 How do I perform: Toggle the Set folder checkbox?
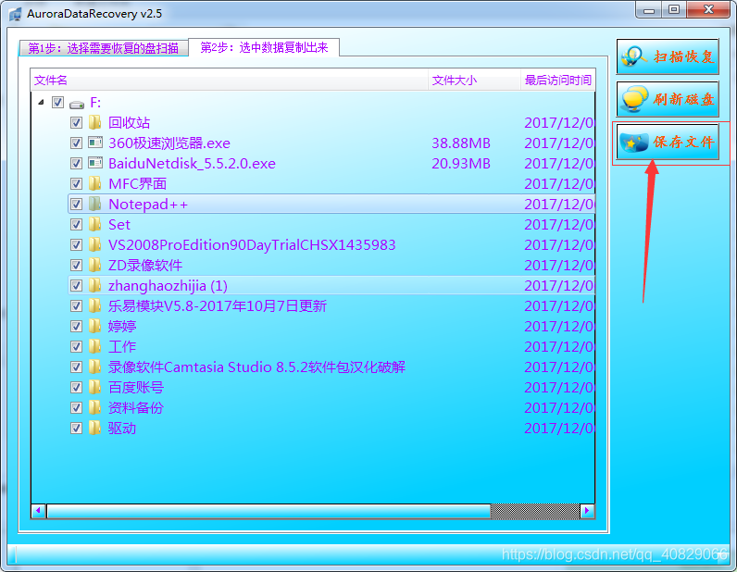76,224
